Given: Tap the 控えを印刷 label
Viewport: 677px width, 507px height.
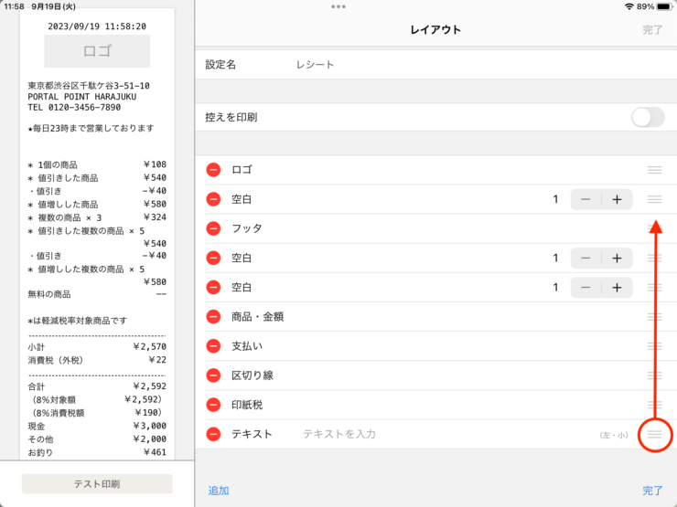Looking at the screenshot, I should point(231,117).
